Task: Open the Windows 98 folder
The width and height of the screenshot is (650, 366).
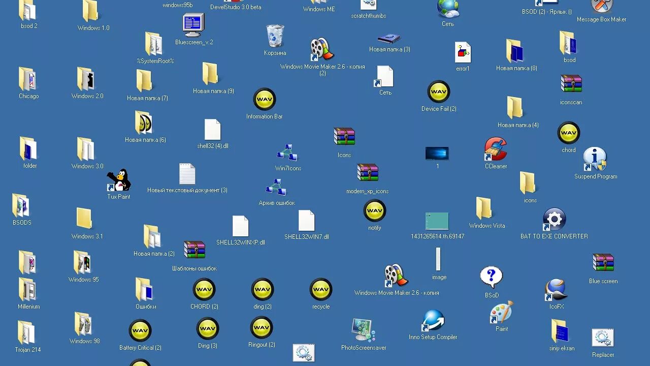Action: point(84,324)
